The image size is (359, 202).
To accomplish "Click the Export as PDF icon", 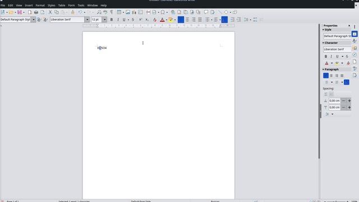I will pos(30,12).
